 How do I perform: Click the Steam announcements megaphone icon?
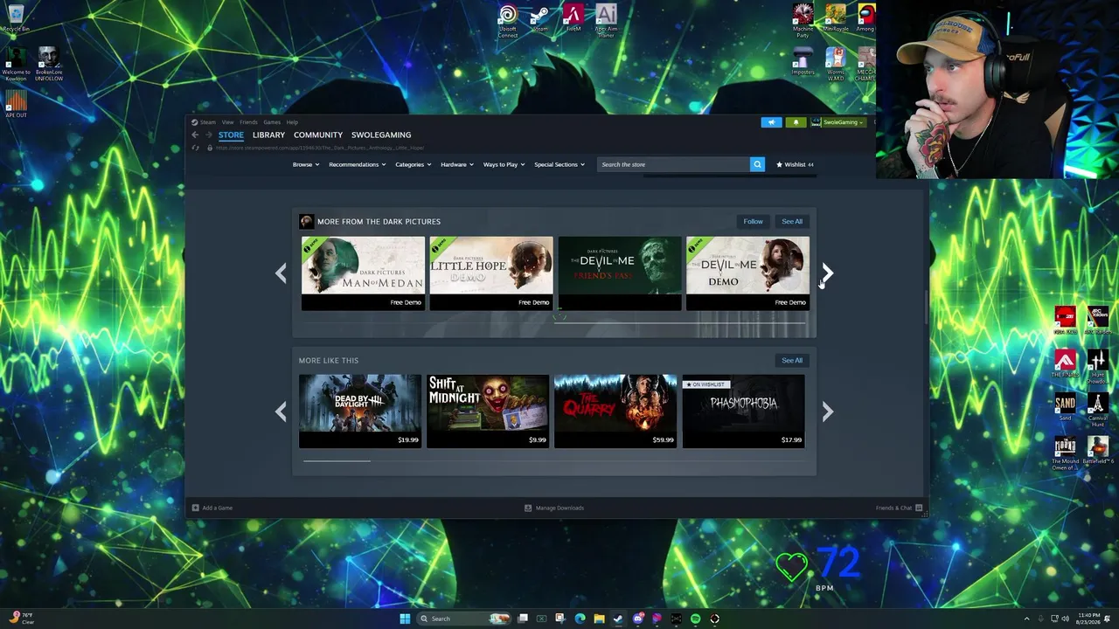point(771,122)
